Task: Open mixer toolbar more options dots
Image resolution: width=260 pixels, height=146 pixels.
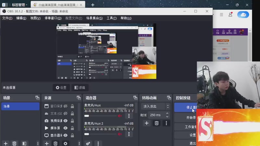Action: coord(98,143)
